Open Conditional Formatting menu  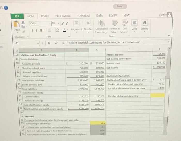[101, 26]
